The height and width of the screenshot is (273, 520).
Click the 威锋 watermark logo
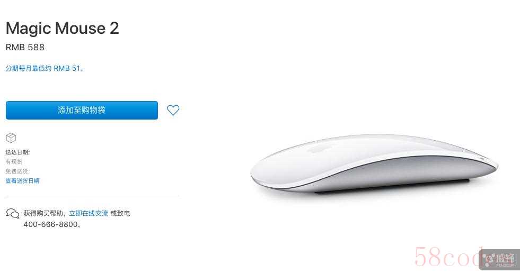499,259
